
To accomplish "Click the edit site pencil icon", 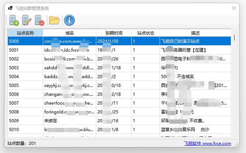I will [27, 20].
